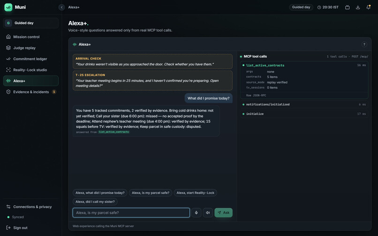Screen dimensions: 378x236
Task: Click the Guided day pill in the top bar
Action: (301, 7)
